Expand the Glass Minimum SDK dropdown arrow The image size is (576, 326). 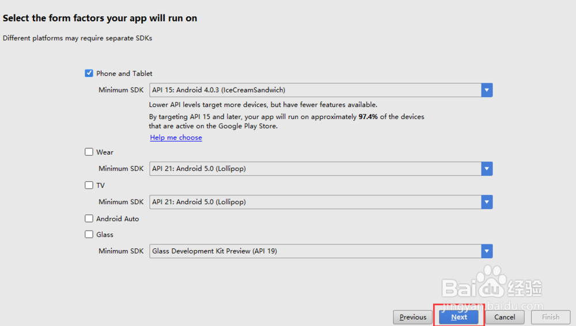pyautogui.click(x=487, y=251)
